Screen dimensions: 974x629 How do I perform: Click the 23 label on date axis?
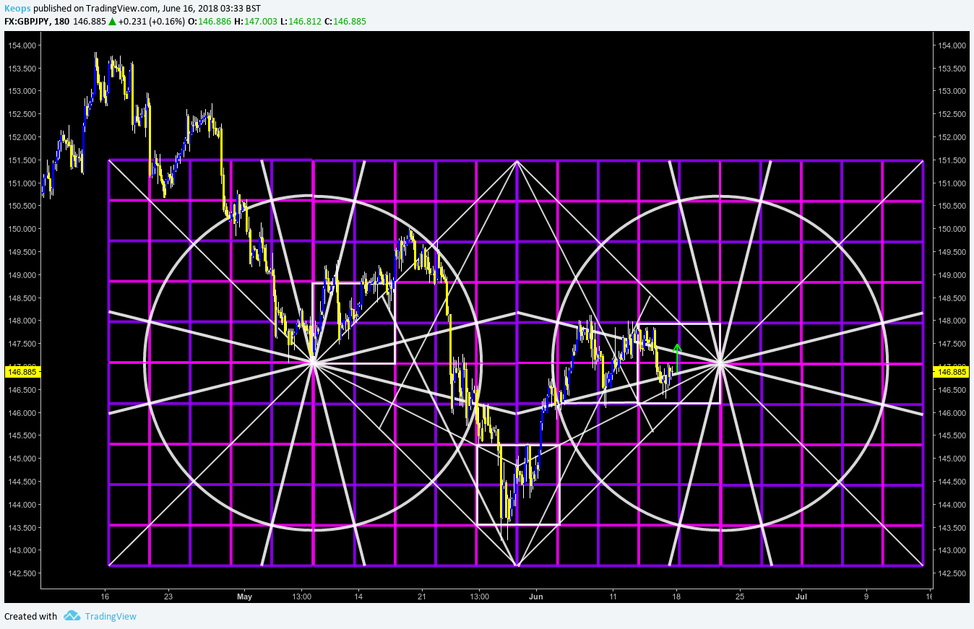[x=168, y=597]
